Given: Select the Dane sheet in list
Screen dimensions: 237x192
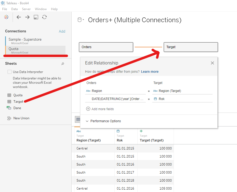Looking at the screenshot, I should point(17,108).
